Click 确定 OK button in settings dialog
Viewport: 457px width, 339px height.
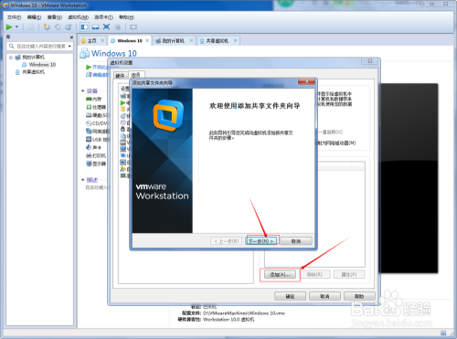(x=290, y=296)
